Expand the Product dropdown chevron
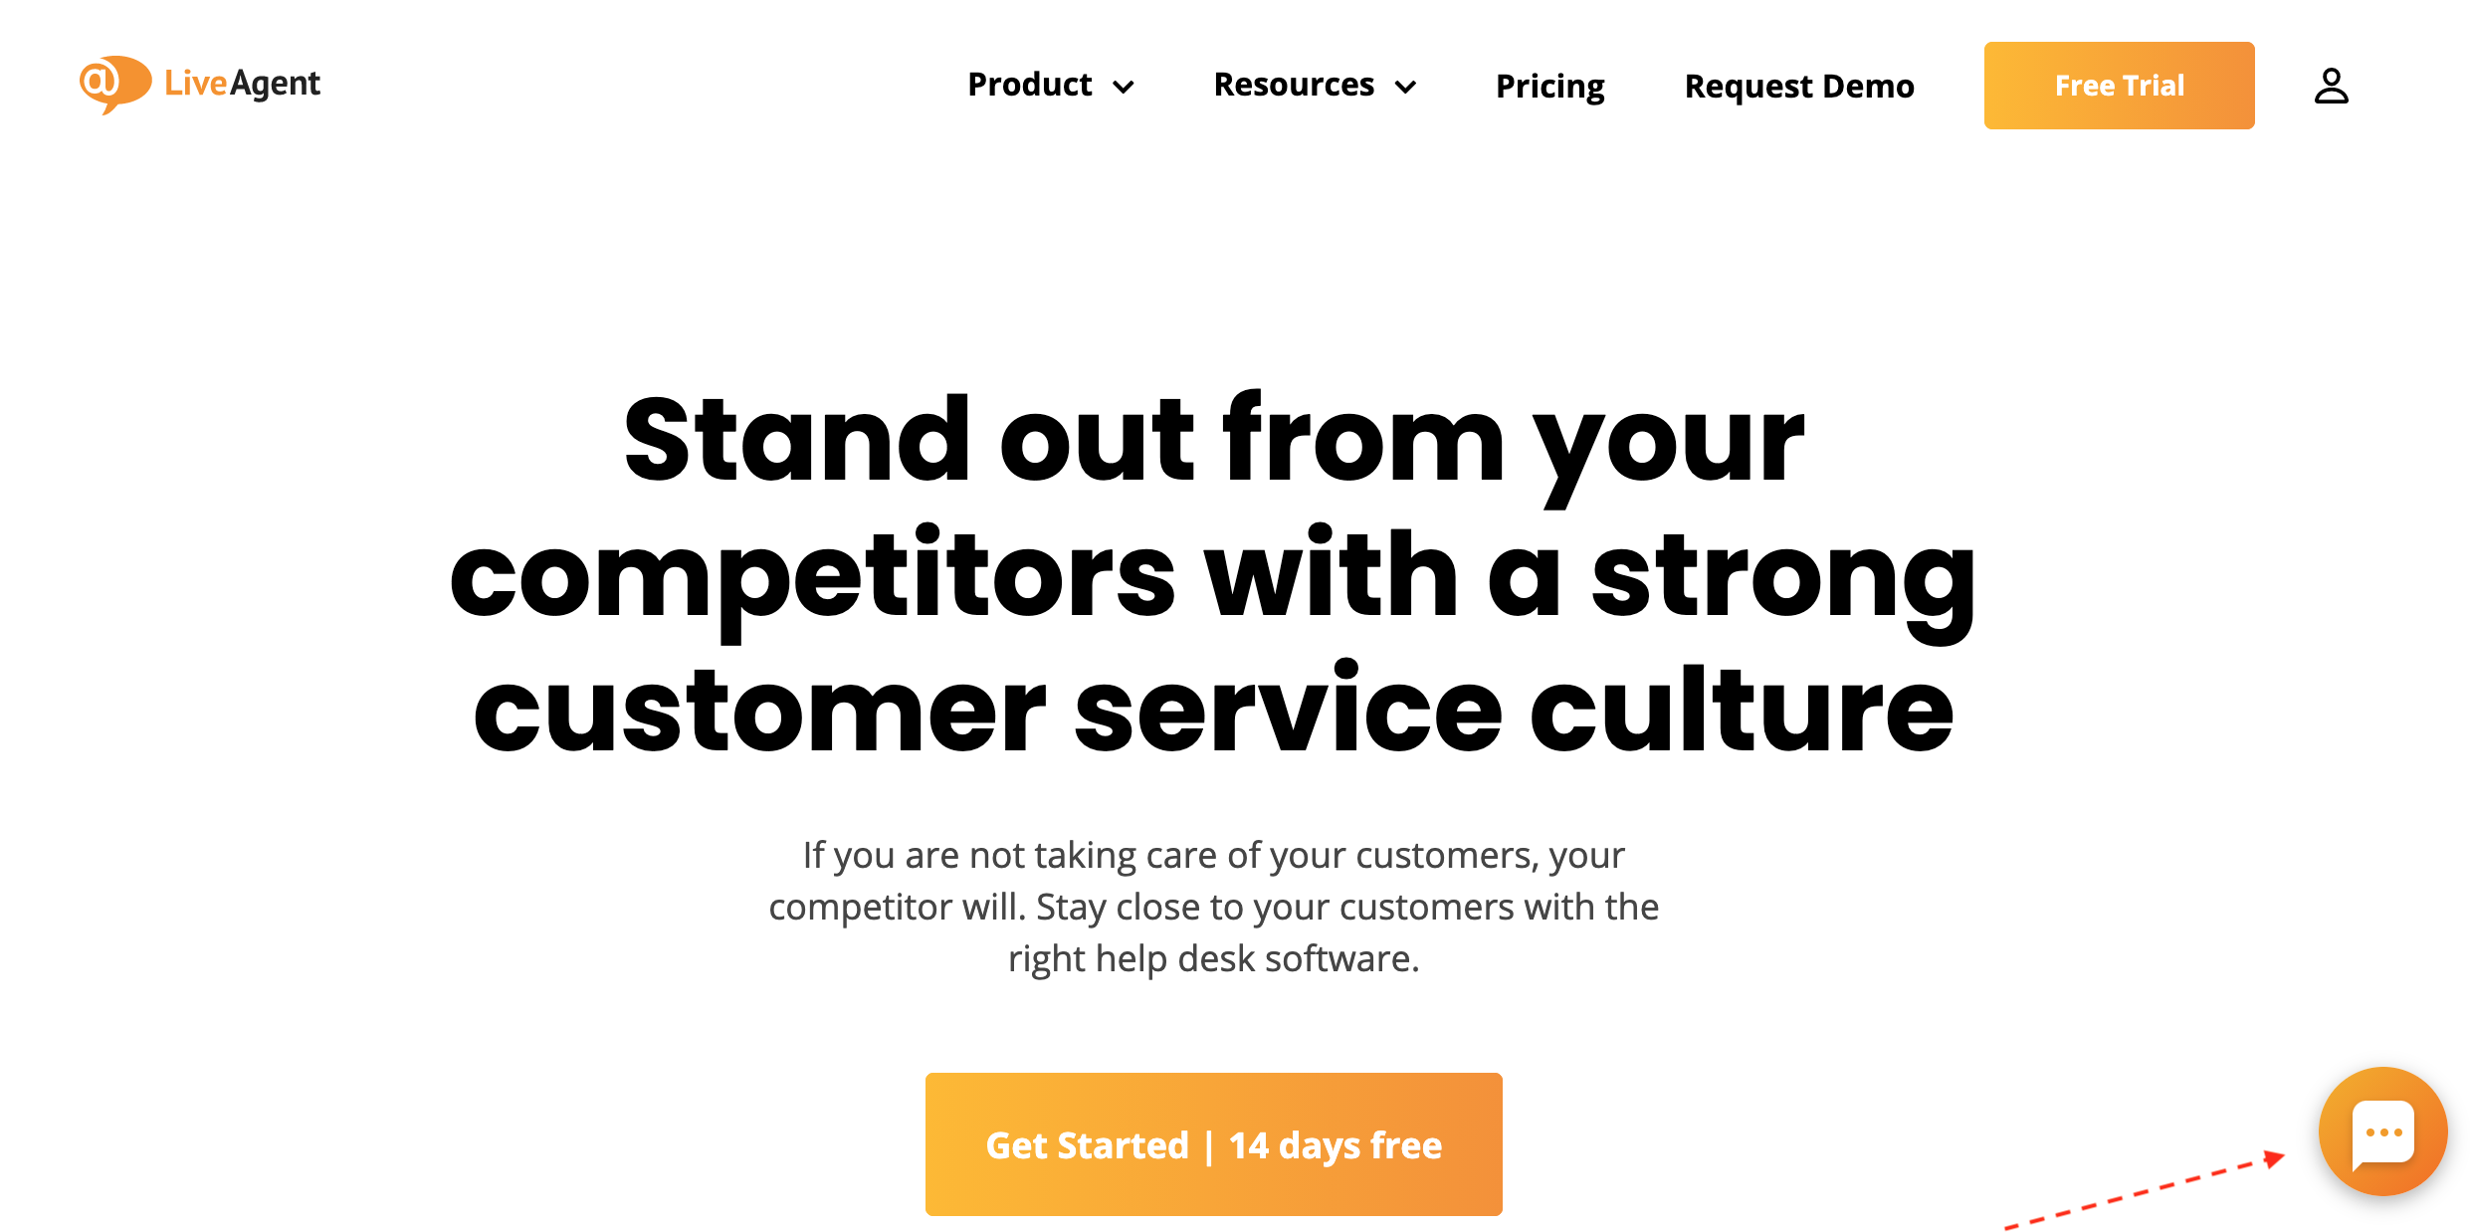Screen dimensions: 2470x1232 click(1124, 88)
